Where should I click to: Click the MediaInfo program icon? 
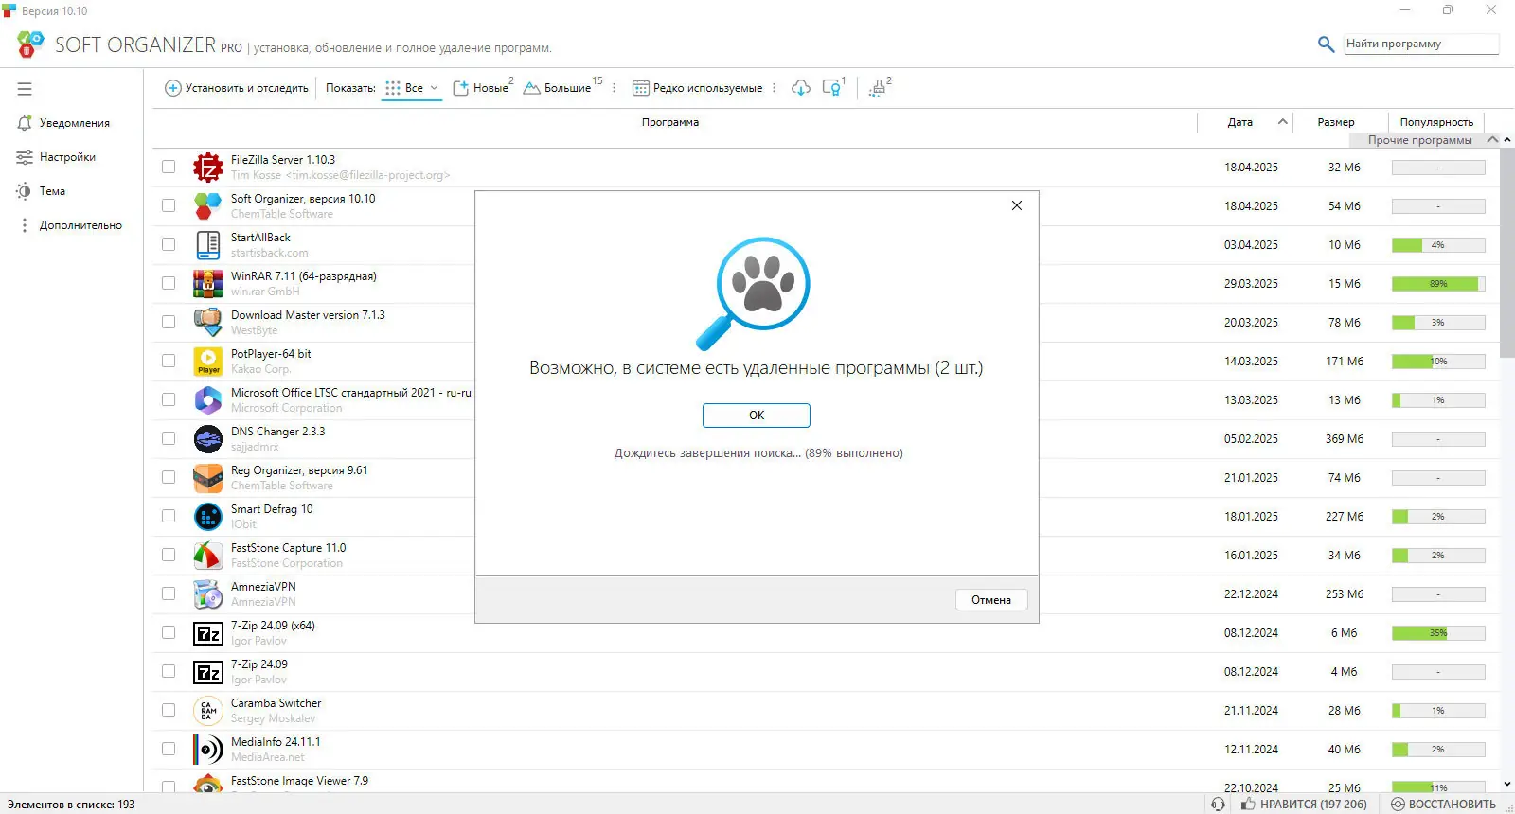click(208, 750)
